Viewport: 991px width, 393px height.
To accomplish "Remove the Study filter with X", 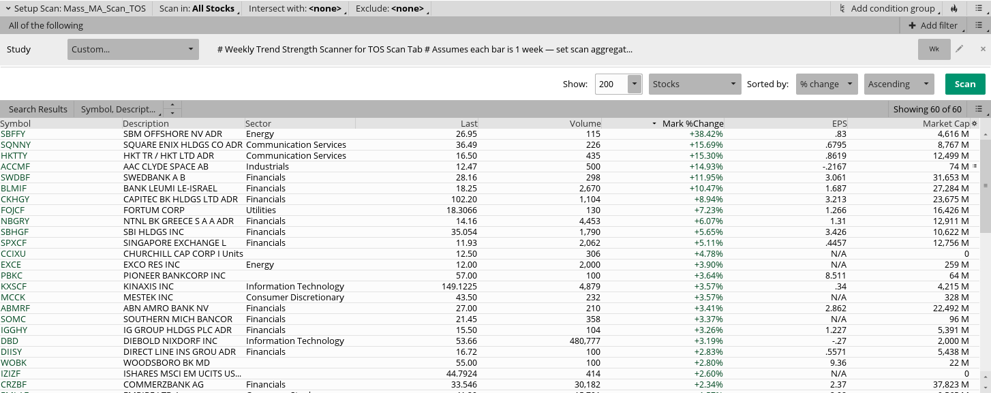I will pos(983,49).
